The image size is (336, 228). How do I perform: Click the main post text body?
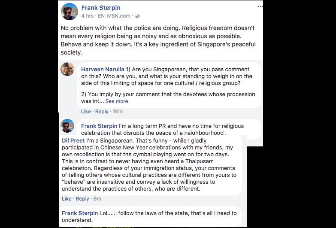click(158, 40)
